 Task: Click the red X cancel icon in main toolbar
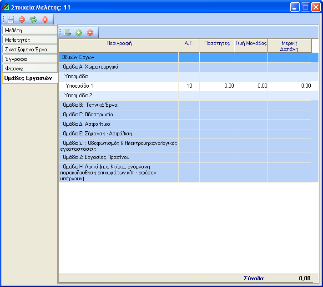coord(45,20)
